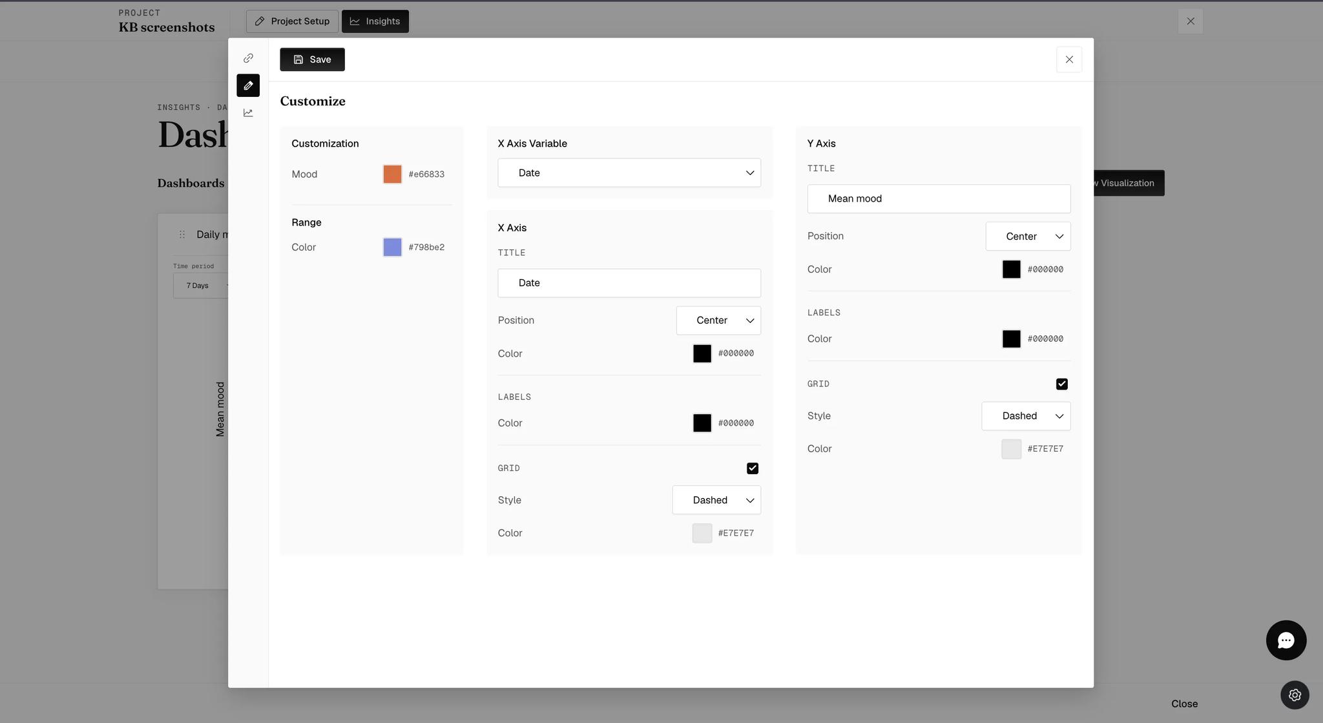1323x723 pixels.
Task: Uncheck the Y Axis Grid checkbox
Action: tap(1062, 384)
